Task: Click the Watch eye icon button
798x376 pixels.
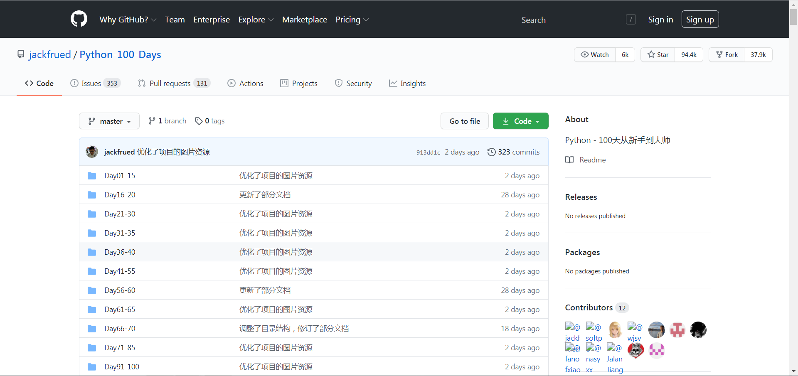Action: point(595,55)
